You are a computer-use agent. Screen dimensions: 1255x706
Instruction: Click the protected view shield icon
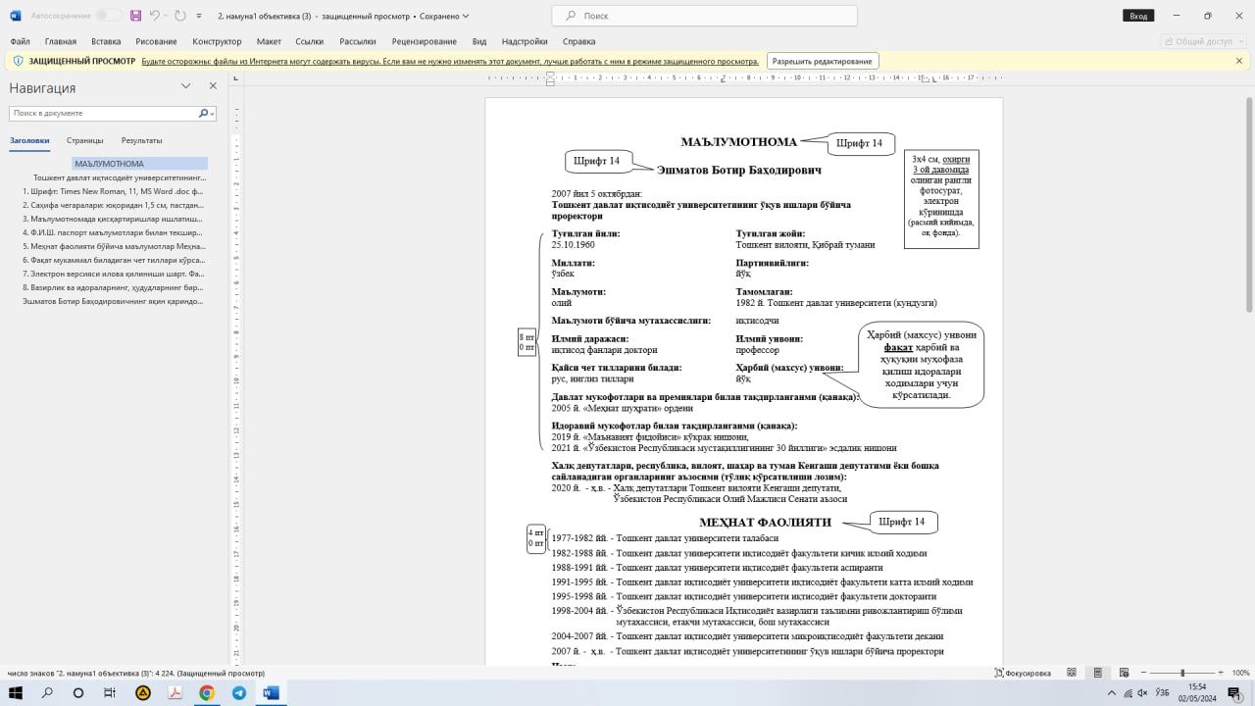pyautogui.click(x=18, y=61)
